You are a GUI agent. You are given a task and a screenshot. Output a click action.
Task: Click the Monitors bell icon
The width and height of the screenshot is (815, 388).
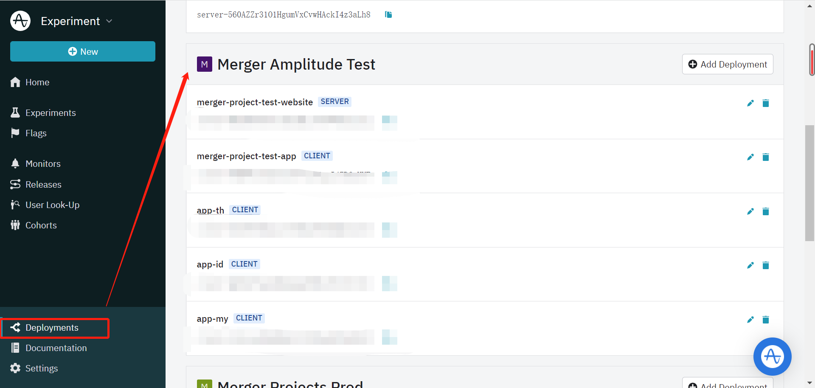15,163
